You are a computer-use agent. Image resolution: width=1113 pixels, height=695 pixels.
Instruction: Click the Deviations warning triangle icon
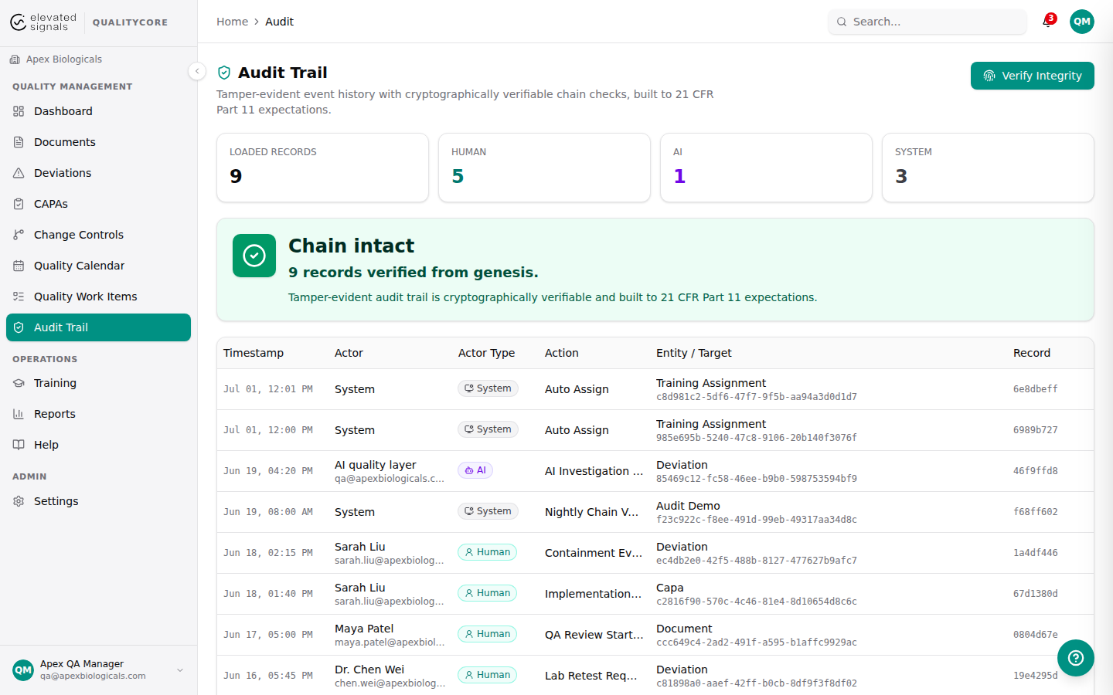[19, 173]
